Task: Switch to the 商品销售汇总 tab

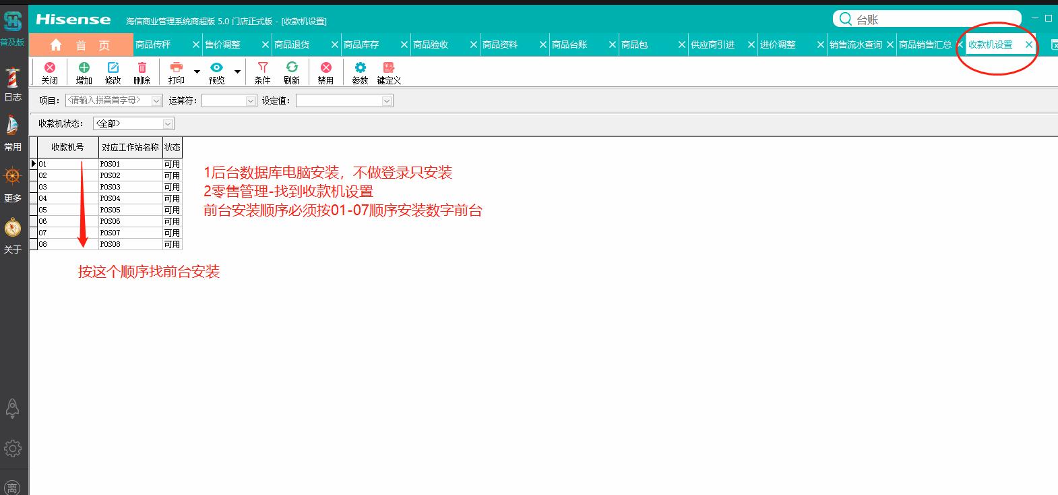Action: click(925, 45)
